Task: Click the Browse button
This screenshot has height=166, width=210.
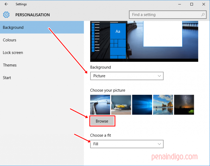Action: pos(102,121)
